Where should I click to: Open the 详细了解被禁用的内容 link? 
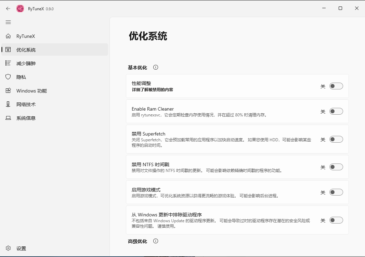tap(153, 89)
